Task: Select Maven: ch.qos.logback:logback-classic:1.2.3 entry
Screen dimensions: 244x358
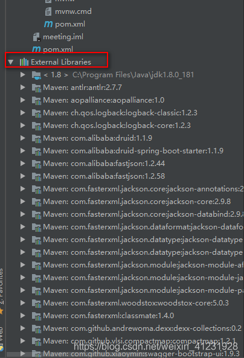Action: [120, 112]
